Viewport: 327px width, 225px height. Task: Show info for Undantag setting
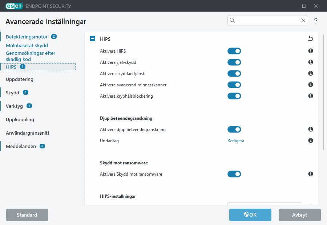(311, 140)
